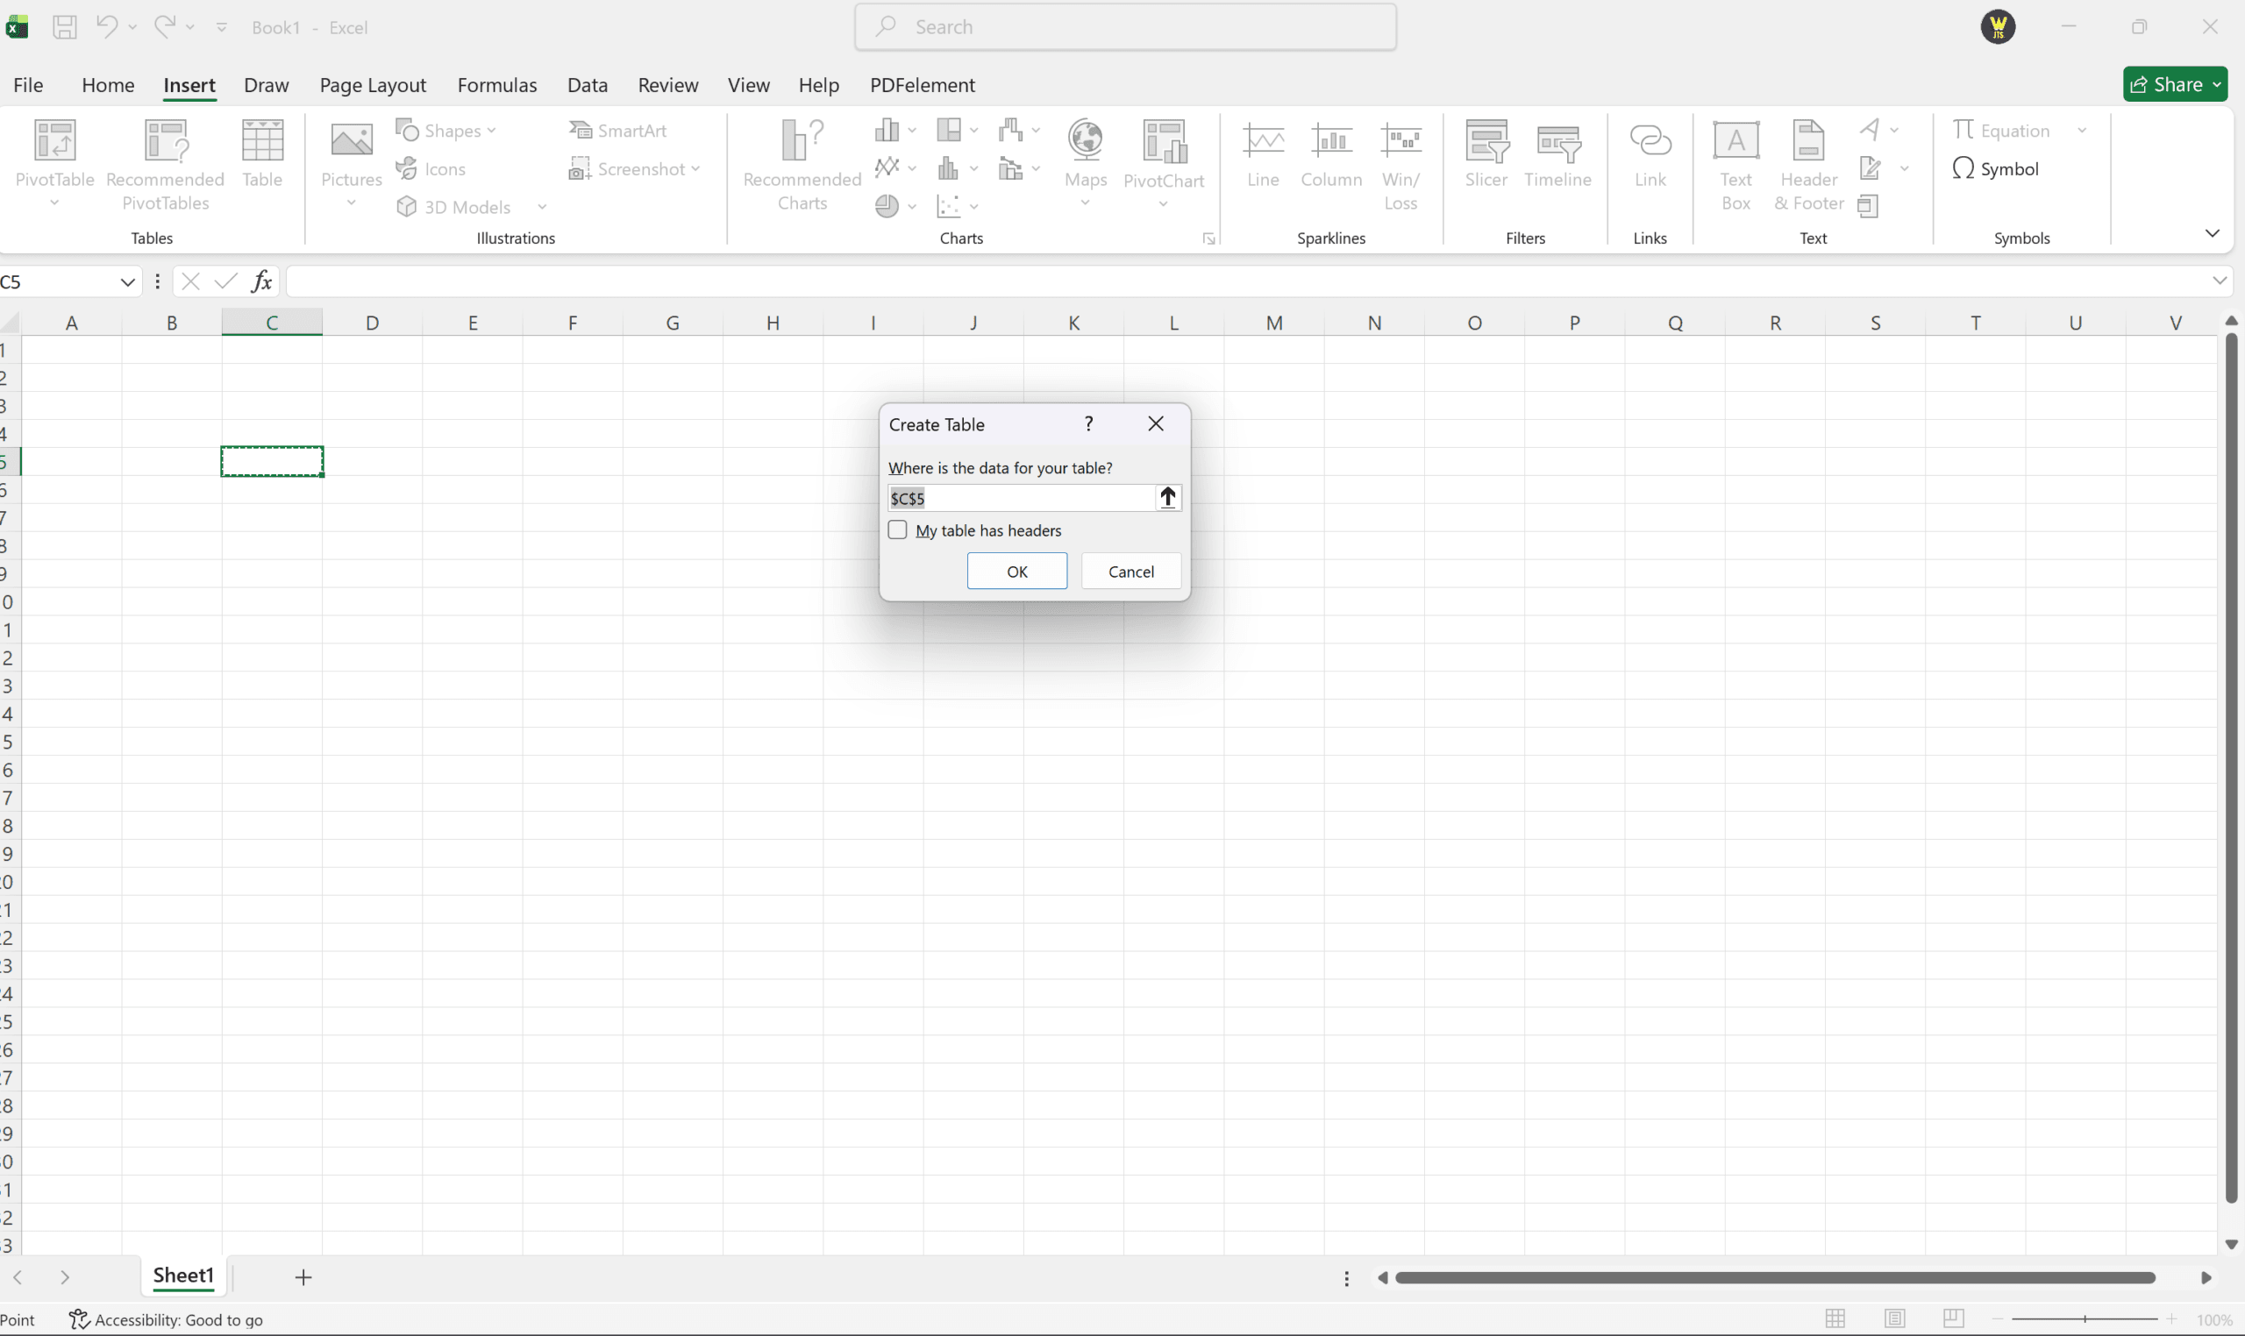
Task: Click the Symbol omega icon
Action: (x=1963, y=168)
